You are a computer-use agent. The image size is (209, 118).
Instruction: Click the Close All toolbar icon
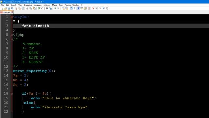[19, 8]
